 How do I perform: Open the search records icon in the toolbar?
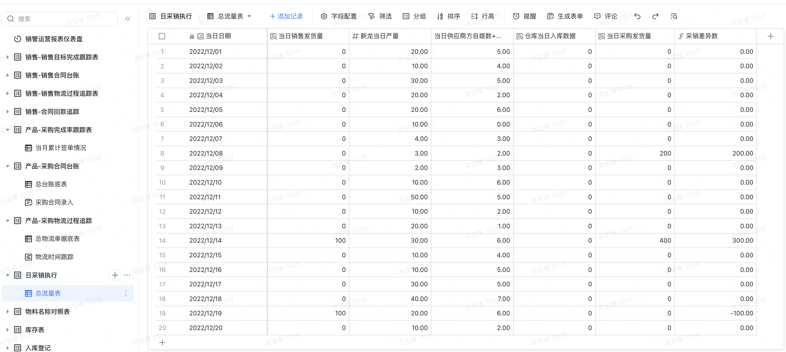(674, 16)
